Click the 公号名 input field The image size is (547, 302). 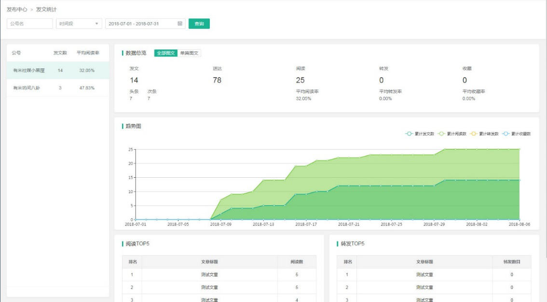click(x=29, y=23)
